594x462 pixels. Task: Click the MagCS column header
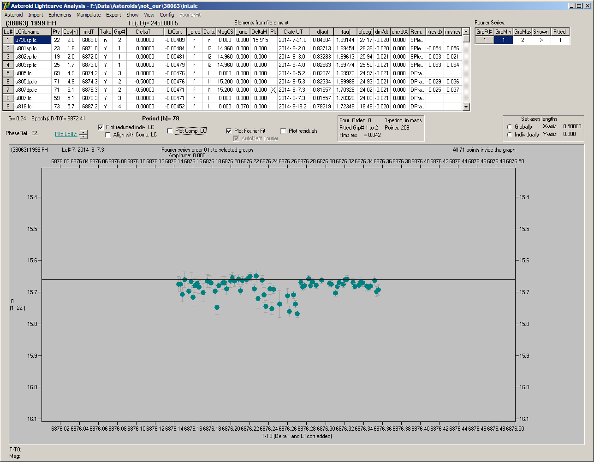tap(225, 32)
